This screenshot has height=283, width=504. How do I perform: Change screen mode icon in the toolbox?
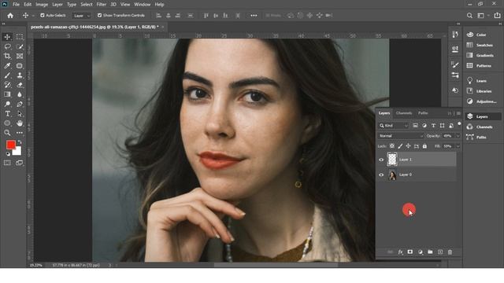click(x=20, y=163)
